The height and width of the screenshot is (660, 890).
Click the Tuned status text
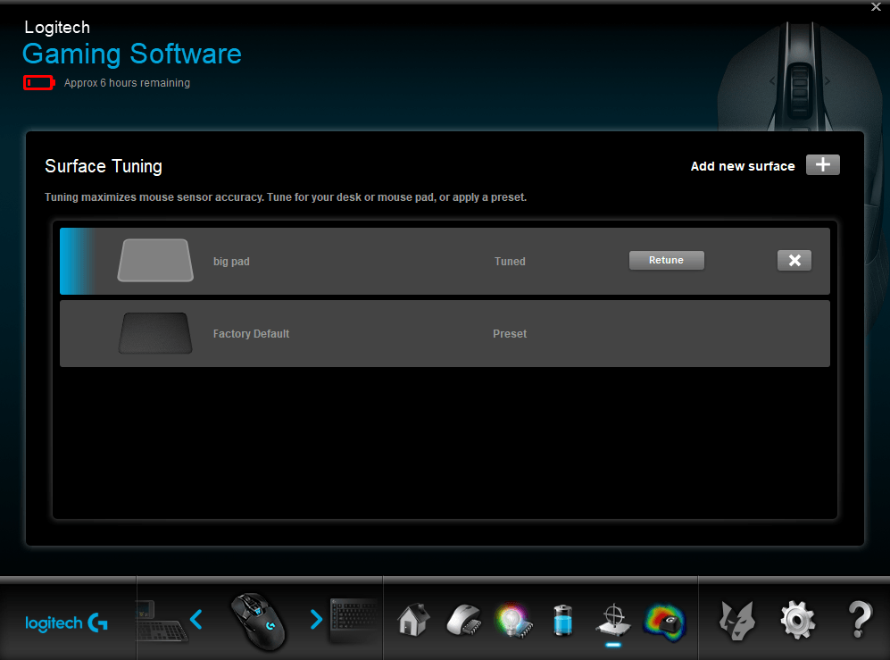(510, 262)
